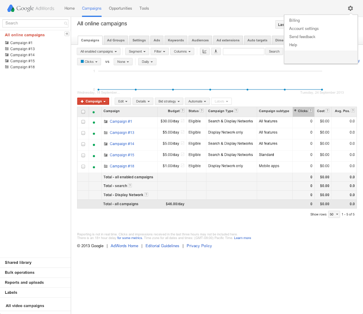Click the help icon next to Campaign Type

(x=236, y=111)
